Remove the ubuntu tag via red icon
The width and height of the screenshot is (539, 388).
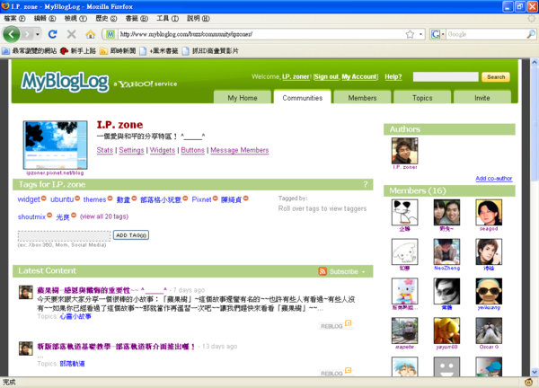[x=77, y=198]
